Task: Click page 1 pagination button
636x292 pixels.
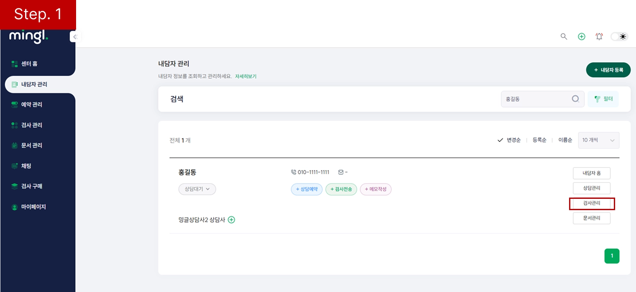Action: (x=612, y=256)
